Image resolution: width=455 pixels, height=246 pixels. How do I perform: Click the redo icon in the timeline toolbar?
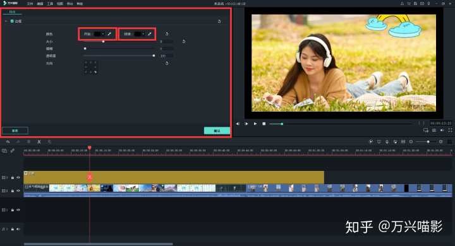tap(18, 142)
